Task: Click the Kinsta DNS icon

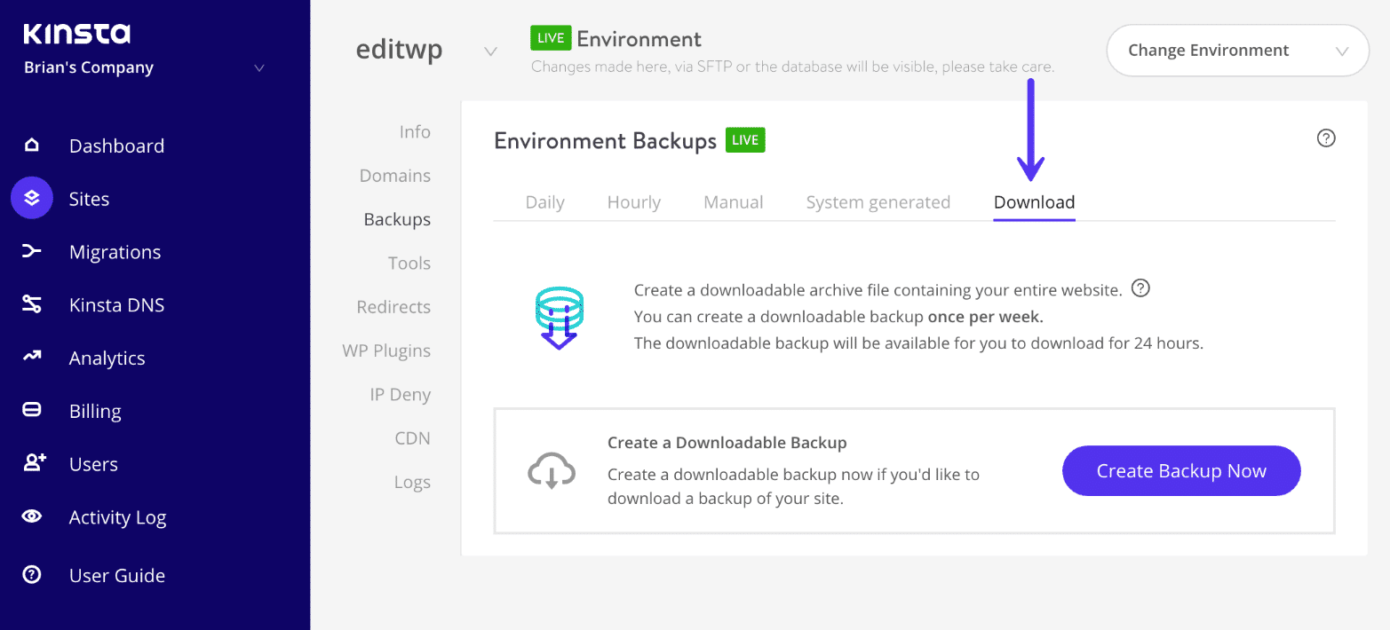Action: click(32, 304)
